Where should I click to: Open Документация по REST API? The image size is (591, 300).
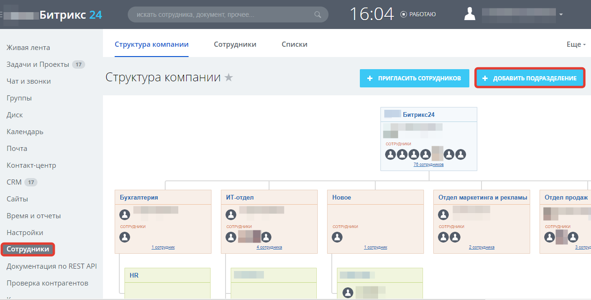coord(51,266)
